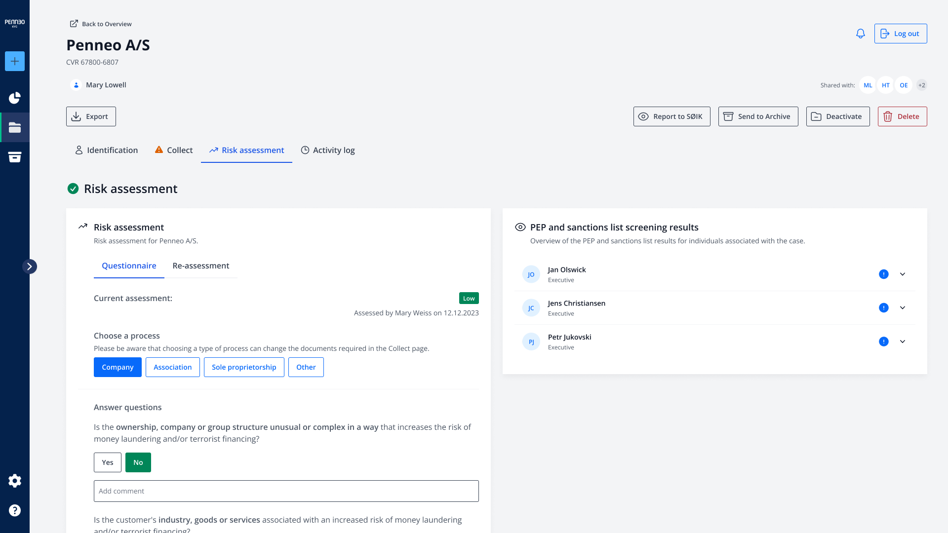Image resolution: width=948 pixels, height=533 pixels.
Task: Click the Add comment input field
Action: point(286,491)
